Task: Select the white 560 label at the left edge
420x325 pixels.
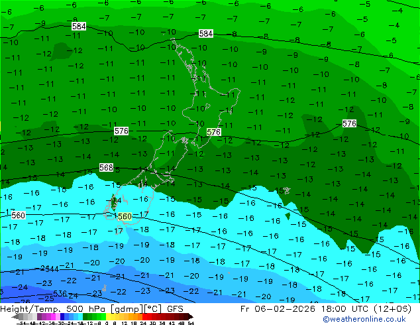Action: pos(18,216)
